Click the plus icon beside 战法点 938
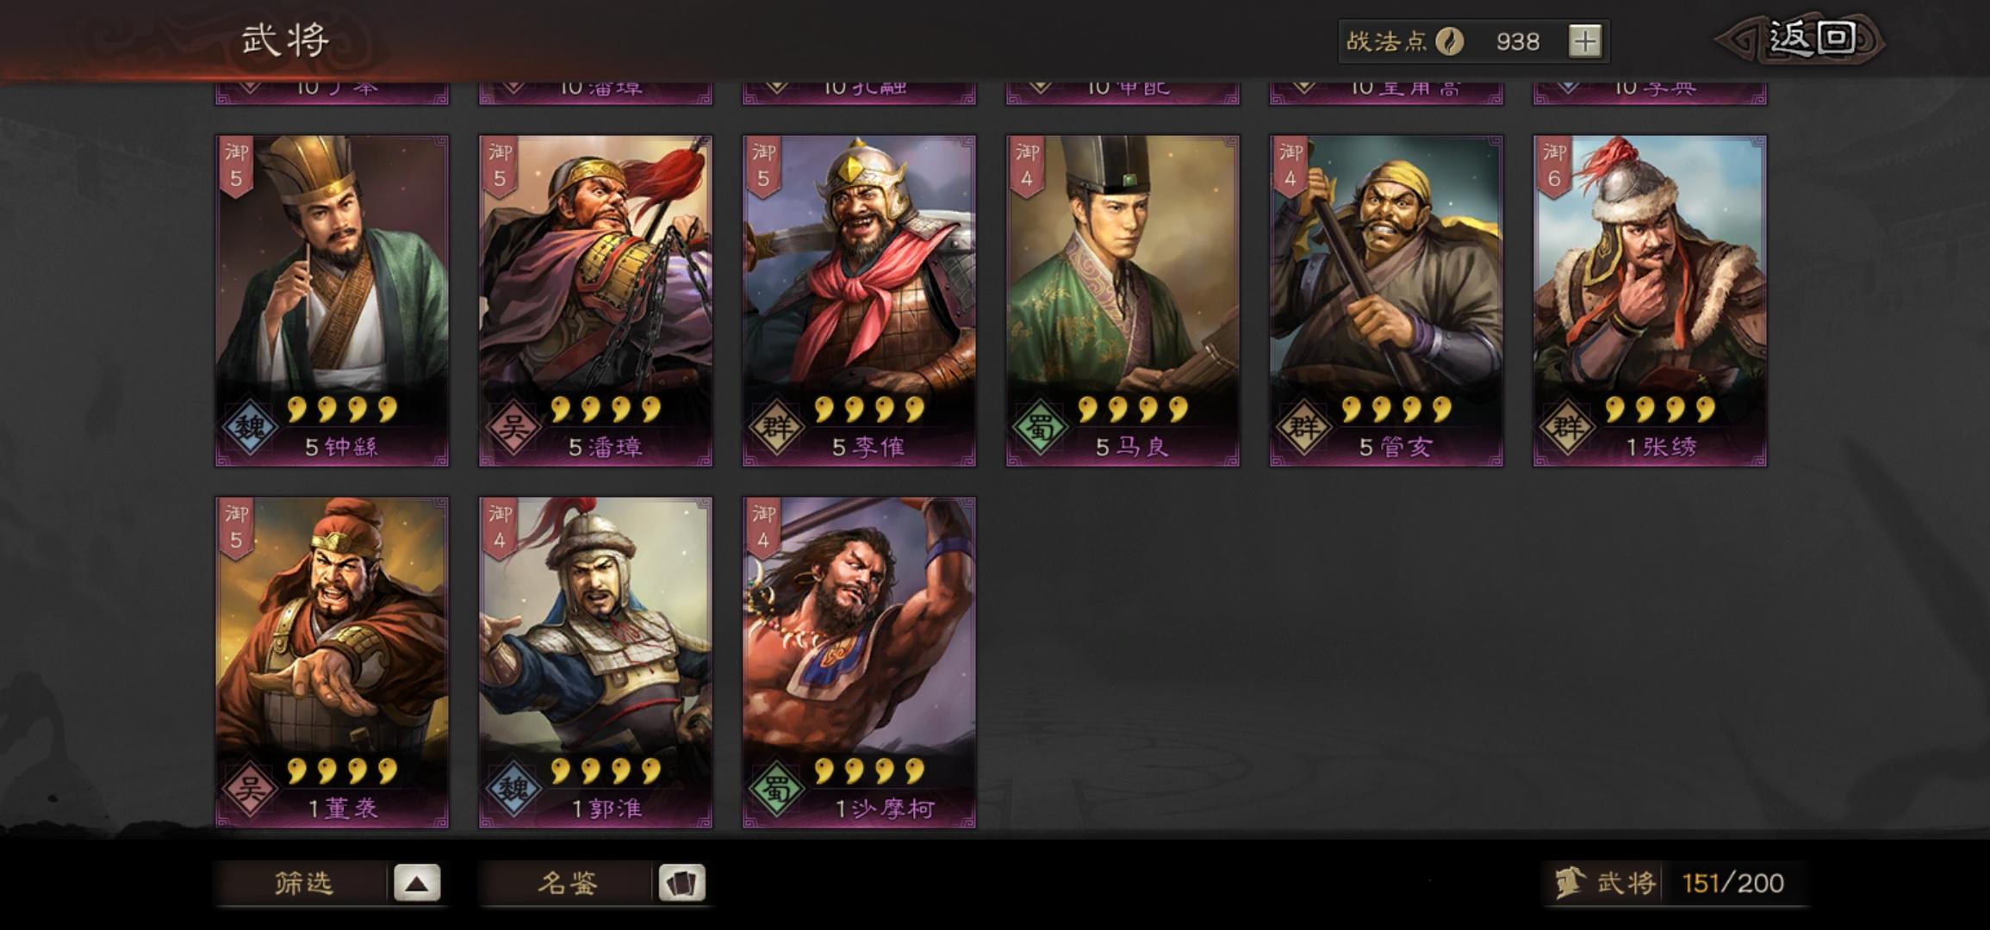Image resolution: width=1990 pixels, height=930 pixels. pyautogui.click(x=1584, y=41)
